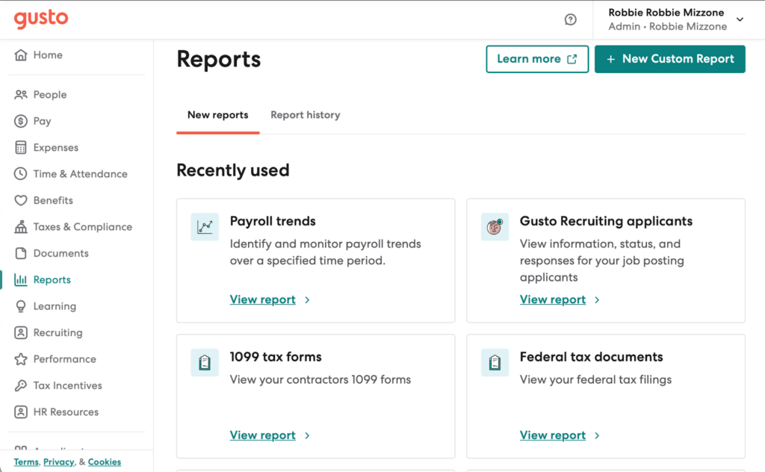This screenshot has width=765, height=472.
Task: Expand the Payroll trends View report chevron
Action: tap(306, 299)
